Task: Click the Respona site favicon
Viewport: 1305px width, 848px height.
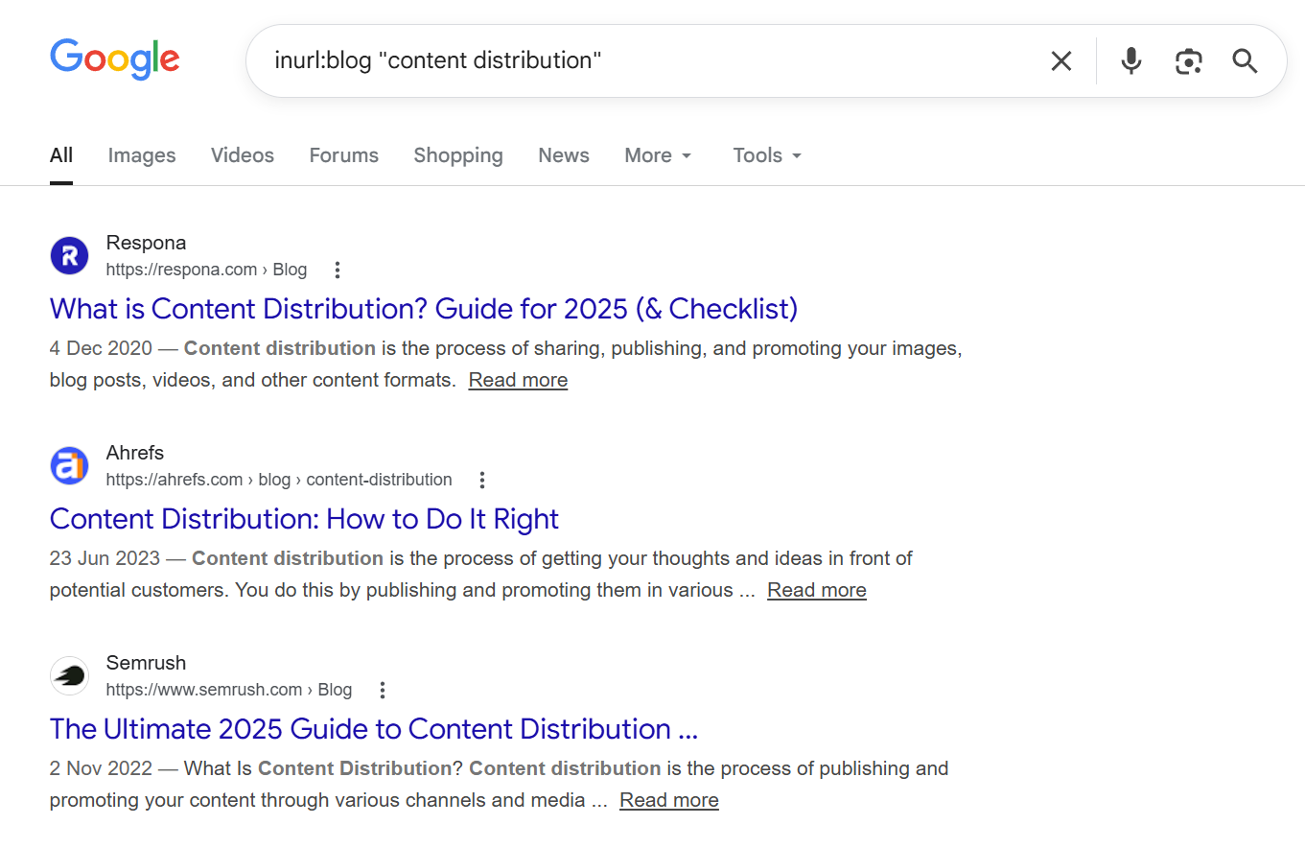Action: click(68, 255)
